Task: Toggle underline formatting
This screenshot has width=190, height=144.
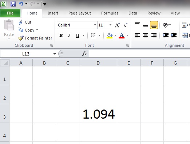Action: click(x=78, y=36)
